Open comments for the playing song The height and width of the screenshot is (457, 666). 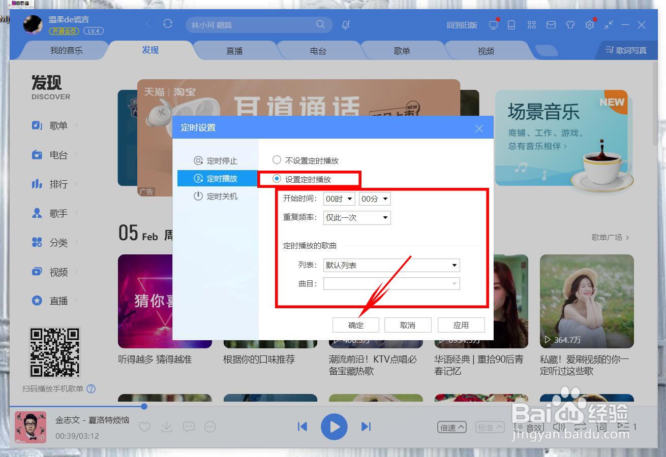[189, 427]
